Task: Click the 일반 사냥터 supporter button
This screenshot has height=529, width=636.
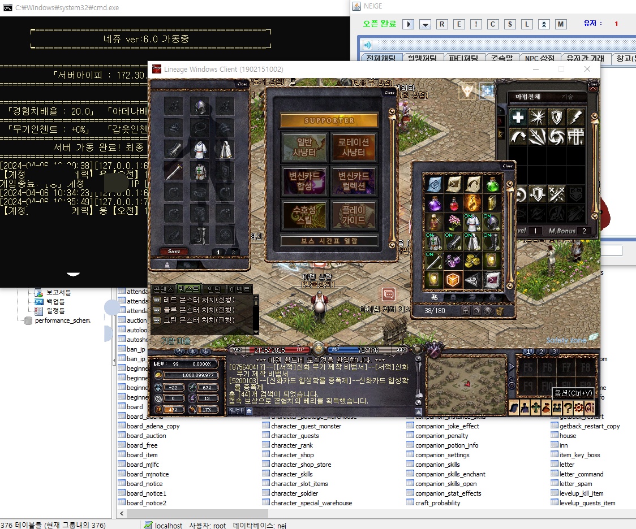Action: coord(304,147)
